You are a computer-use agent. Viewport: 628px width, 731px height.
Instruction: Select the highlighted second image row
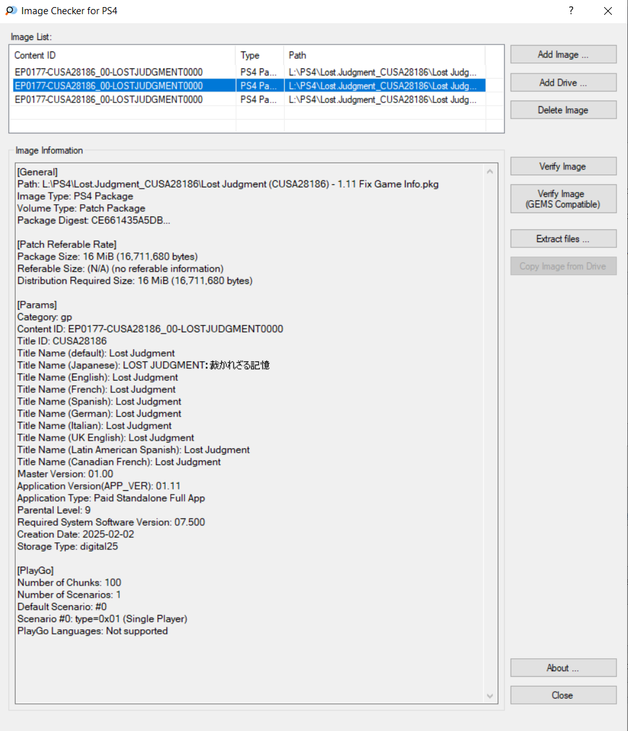tap(249, 86)
